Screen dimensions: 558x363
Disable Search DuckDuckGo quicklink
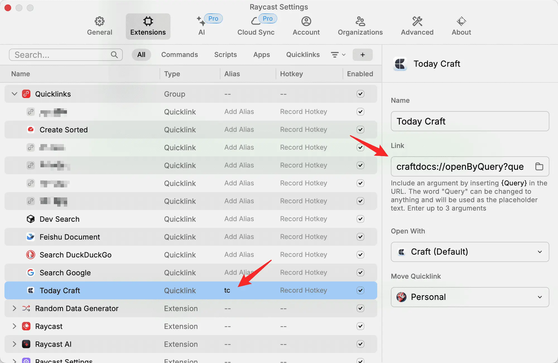(x=360, y=255)
